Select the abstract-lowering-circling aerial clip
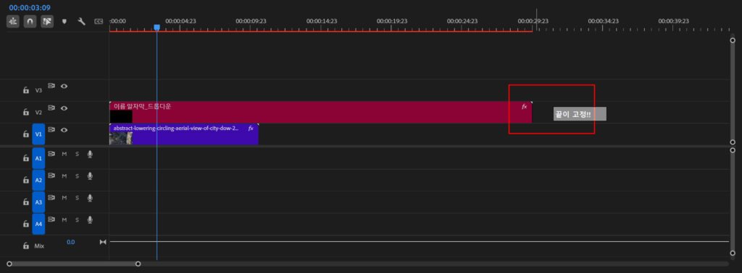 [183, 134]
